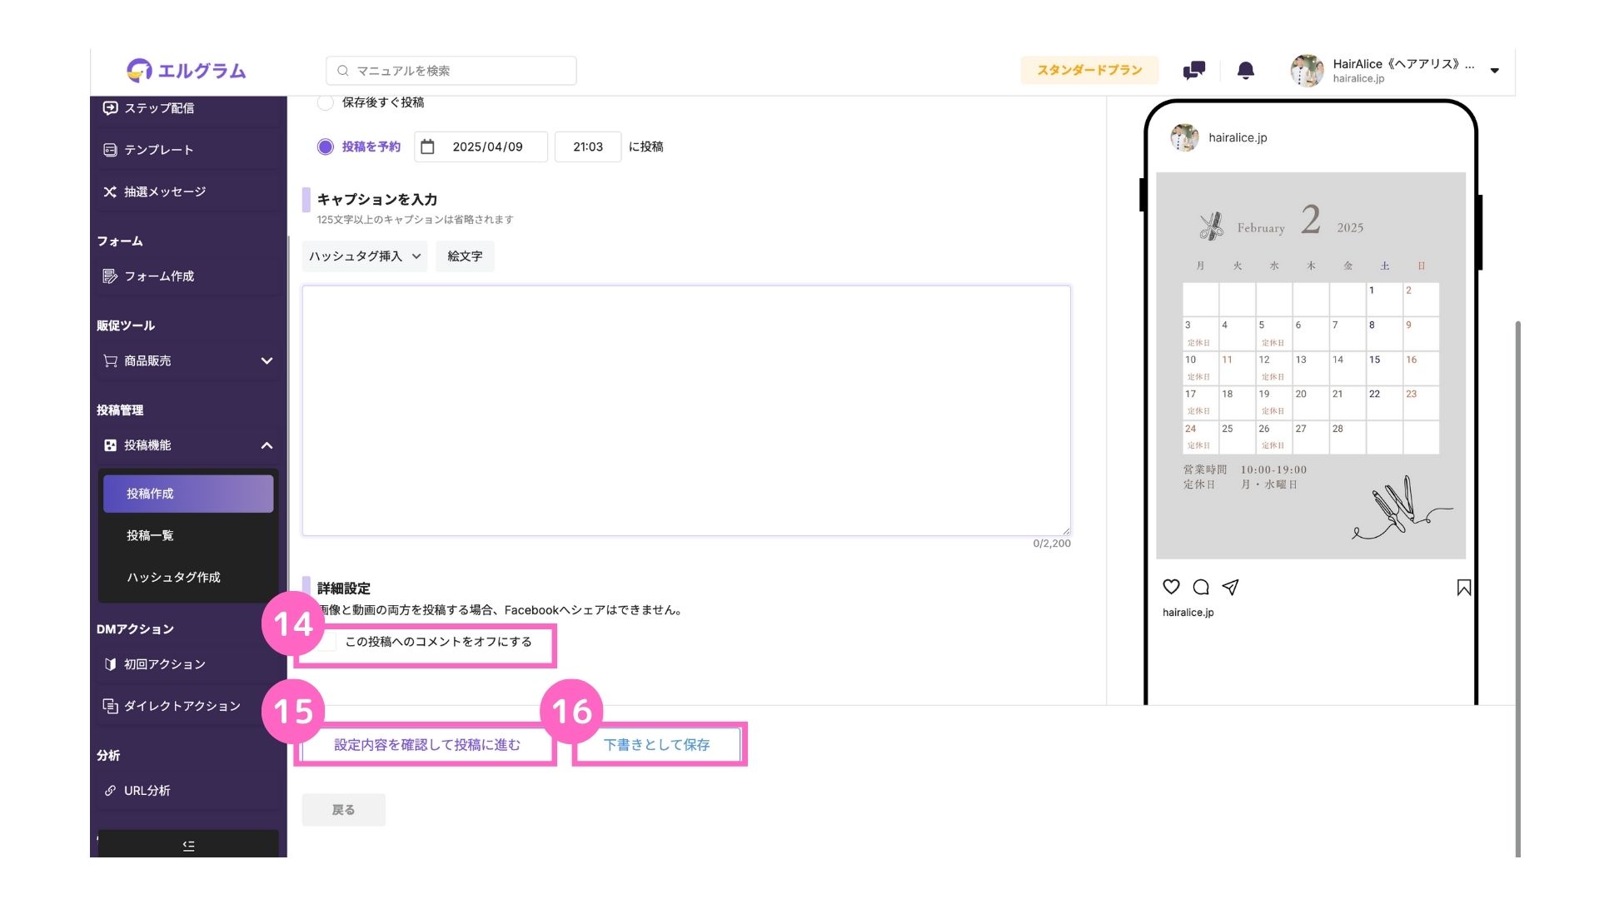
Task: Open the notification bell
Action: point(1245,71)
